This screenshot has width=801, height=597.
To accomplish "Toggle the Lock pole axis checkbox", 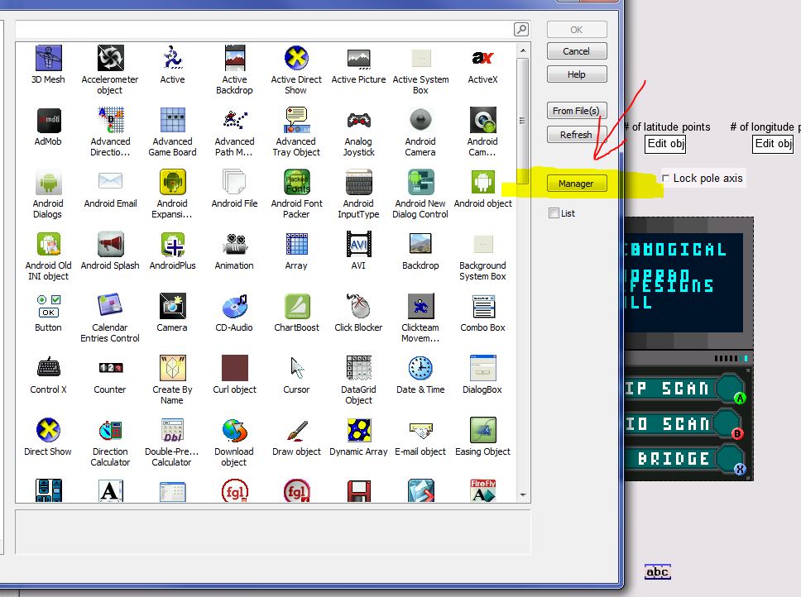I will click(x=665, y=178).
